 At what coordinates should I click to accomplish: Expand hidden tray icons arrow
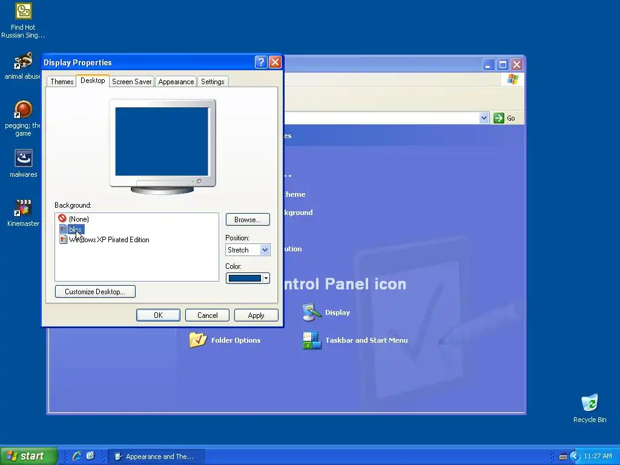click(x=575, y=457)
